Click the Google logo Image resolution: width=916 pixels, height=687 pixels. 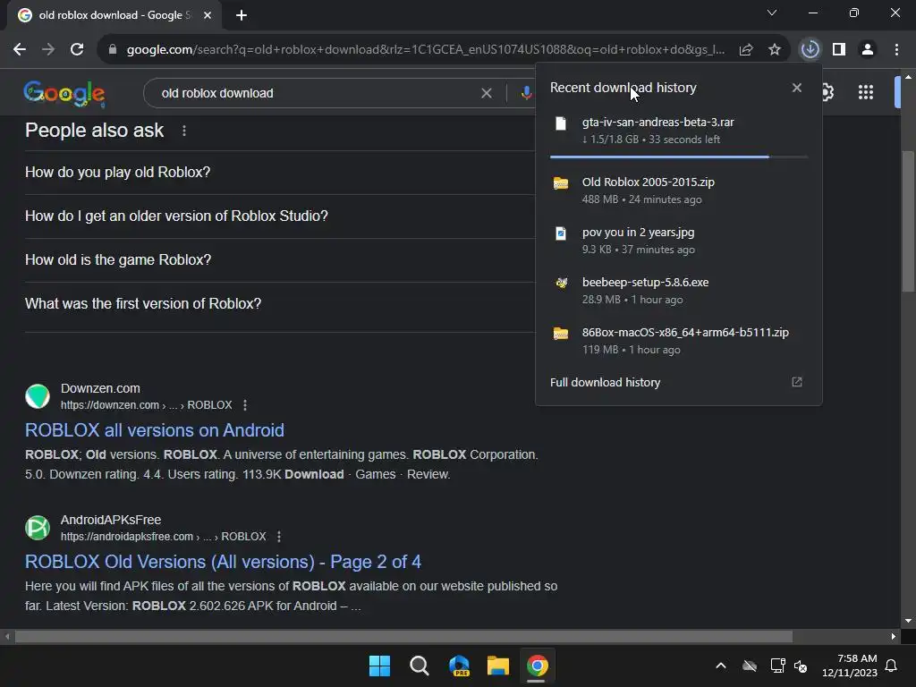[x=64, y=93]
